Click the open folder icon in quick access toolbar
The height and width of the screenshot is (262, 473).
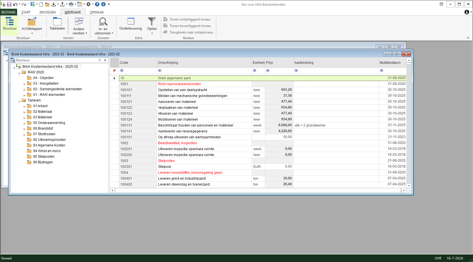pos(47,4)
